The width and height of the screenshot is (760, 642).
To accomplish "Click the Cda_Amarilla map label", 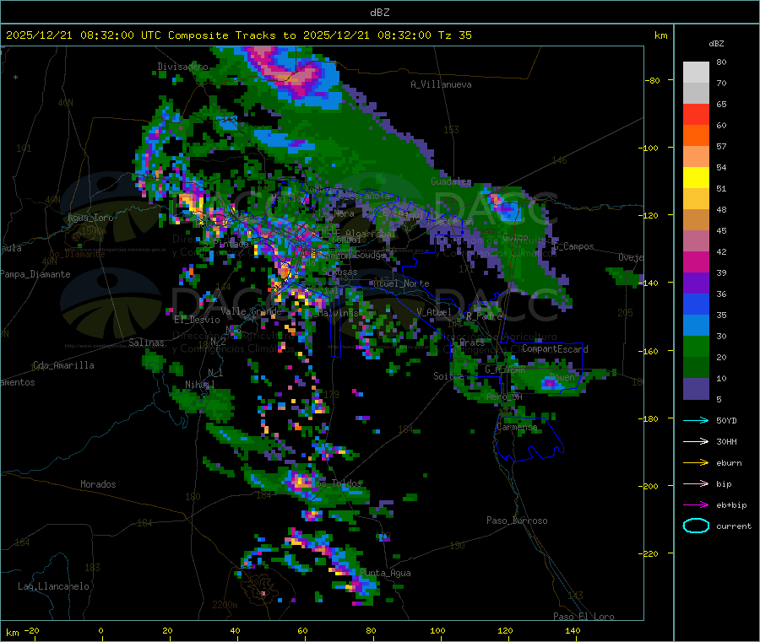I will click(63, 365).
